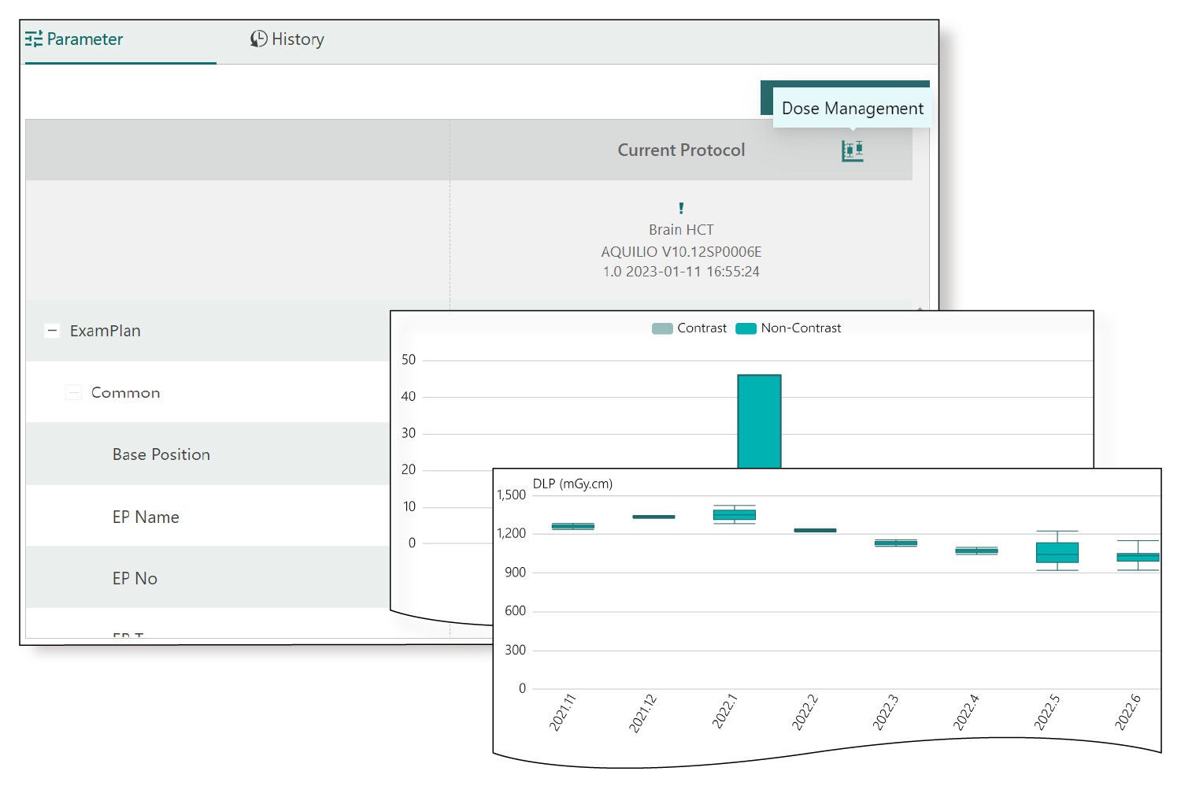Select the Base Position parameter row
Image resolution: width=1181 pixels, height=786 pixels.
(208, 454)
